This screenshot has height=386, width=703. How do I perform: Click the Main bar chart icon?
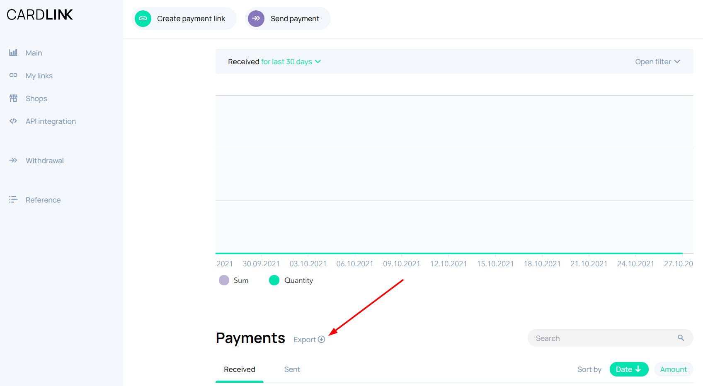click(x=13, y=53)
